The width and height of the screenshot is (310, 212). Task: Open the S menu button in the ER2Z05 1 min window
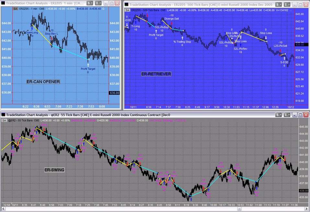pyautogui.click(x=89, y=3)
